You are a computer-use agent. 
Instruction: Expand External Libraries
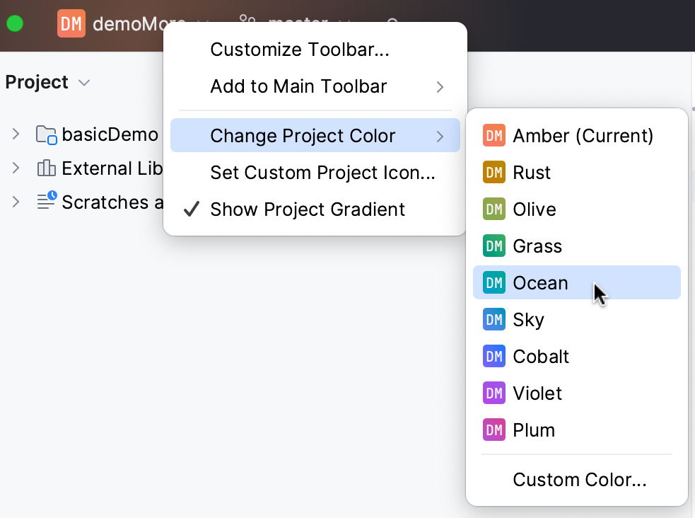coord(16,168)
